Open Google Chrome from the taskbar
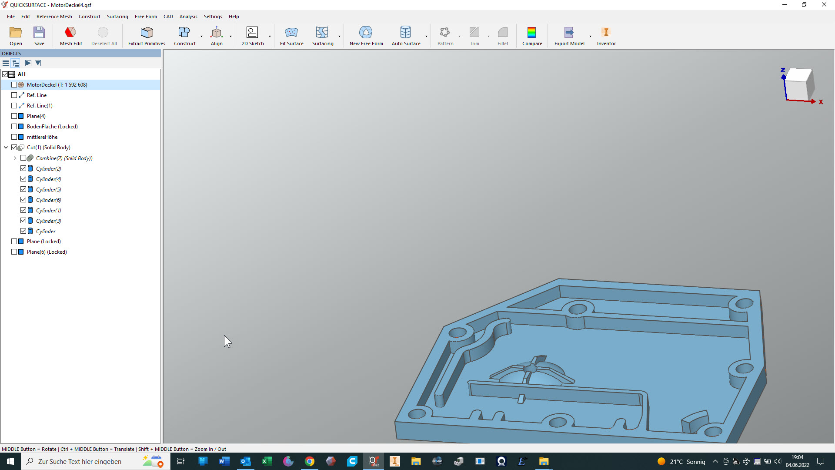This screenshot has height=470, width=835. (309, 461)
